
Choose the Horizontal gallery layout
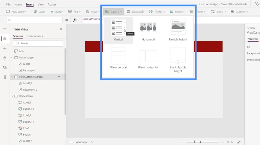148,30
